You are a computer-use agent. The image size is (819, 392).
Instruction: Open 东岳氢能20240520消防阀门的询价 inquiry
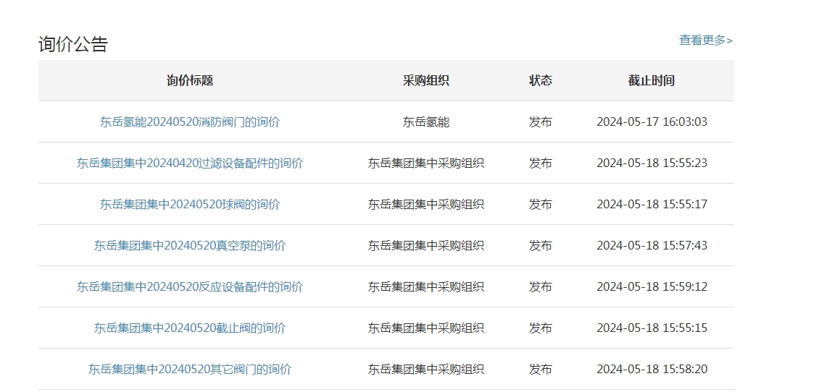[190, 122]
